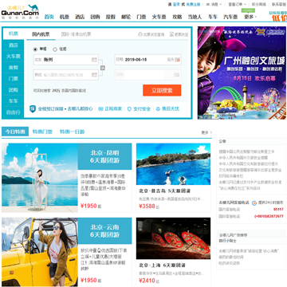This screenshot has width=287, height=287.
Task: Open the 广州融创文旅城 banner advertisement
Action: pyautogui.click(x=242, y=73)
